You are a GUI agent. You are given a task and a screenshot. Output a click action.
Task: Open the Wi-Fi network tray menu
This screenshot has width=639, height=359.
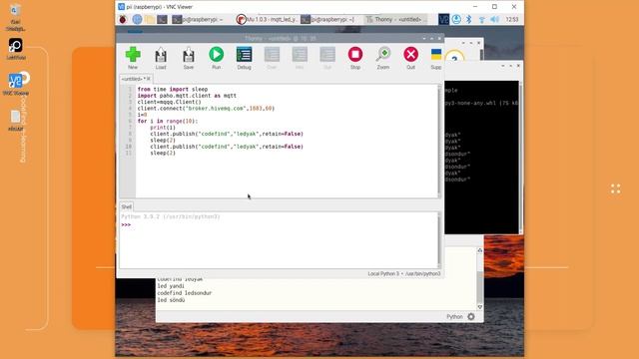(481, 19)
